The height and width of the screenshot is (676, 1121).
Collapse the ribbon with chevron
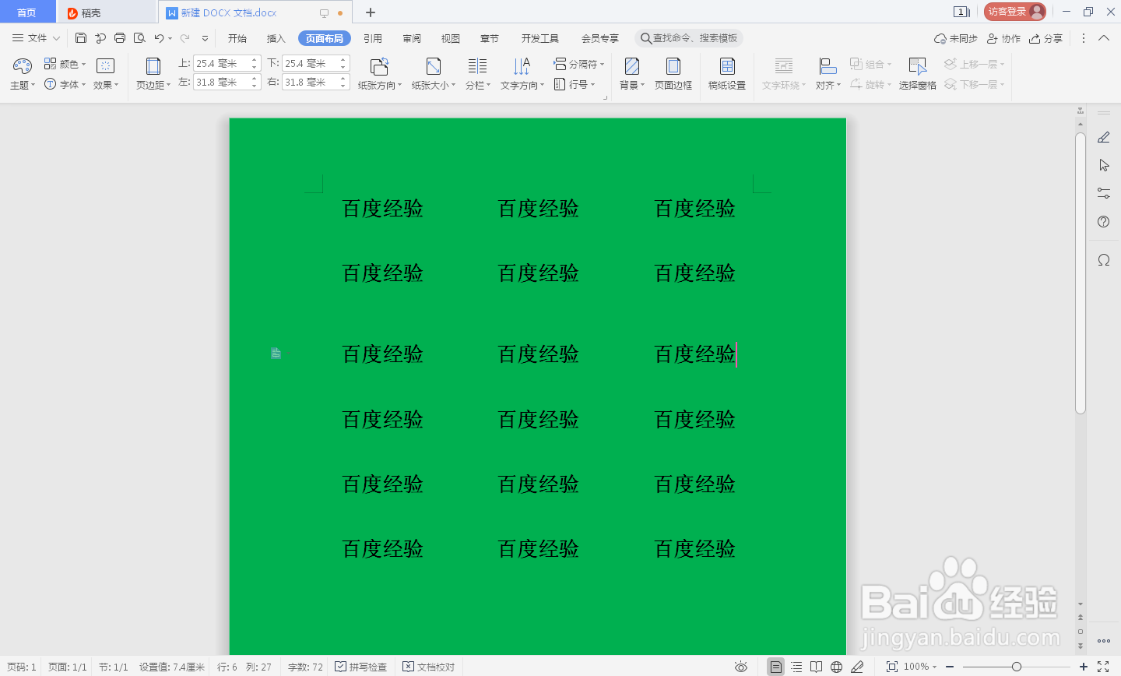tap(1104, 38)
